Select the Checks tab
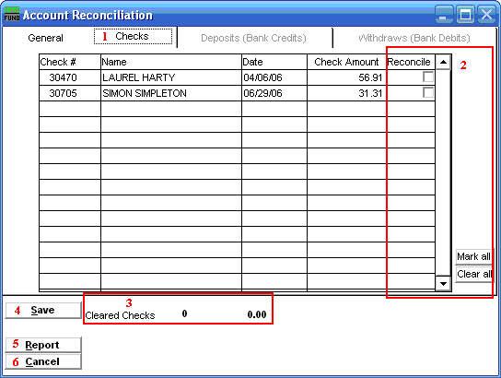Viewport: 501px width, 378px height. [x=133, y=37]
